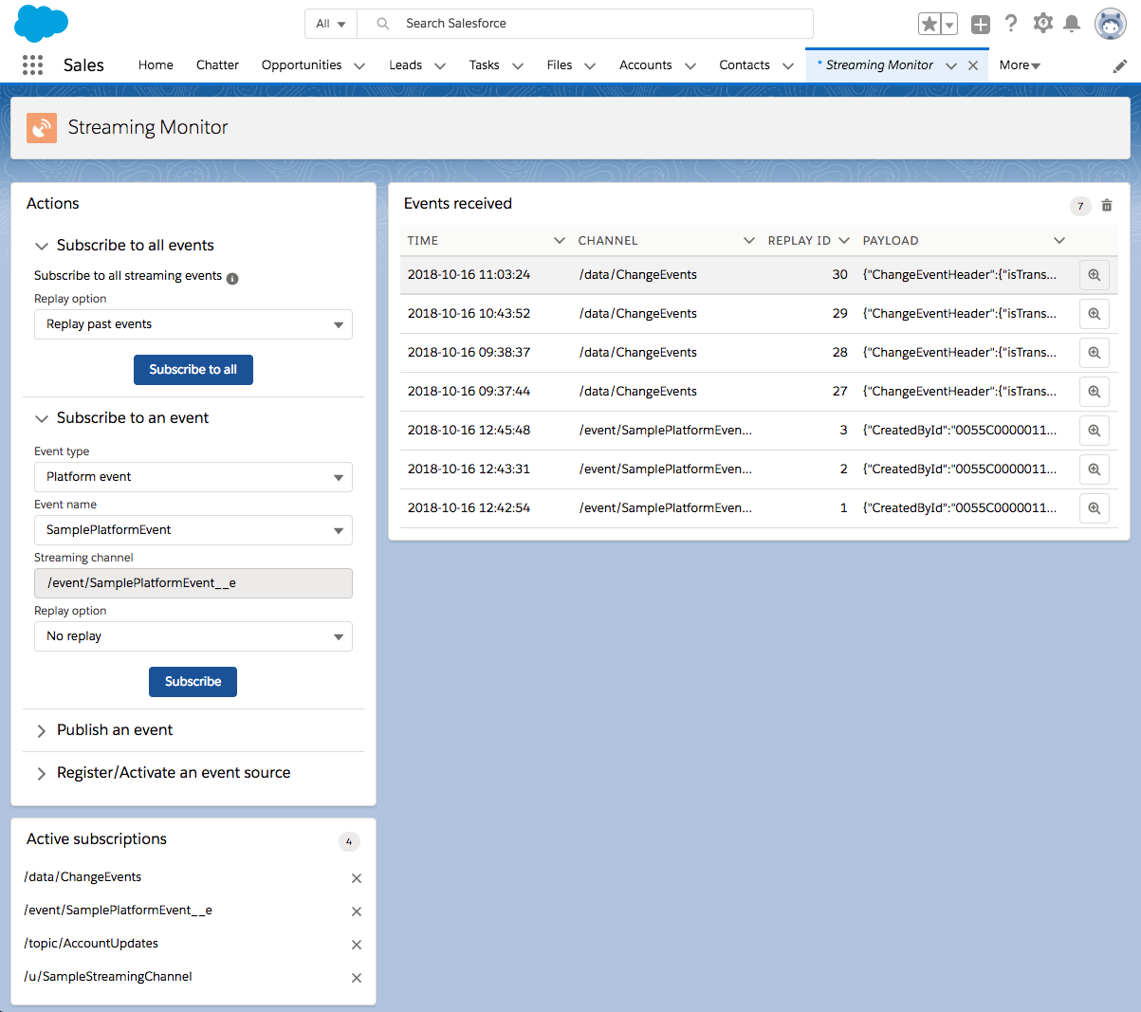
Task: Click the active subscriptions count badge 4
Action: (x=349, y=841)
